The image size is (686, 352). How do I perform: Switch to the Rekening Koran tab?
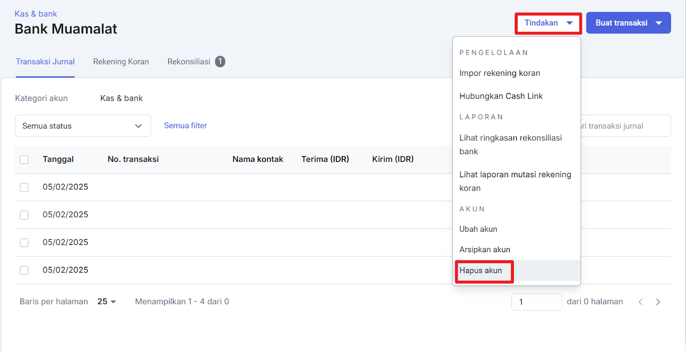coord(121,62)
